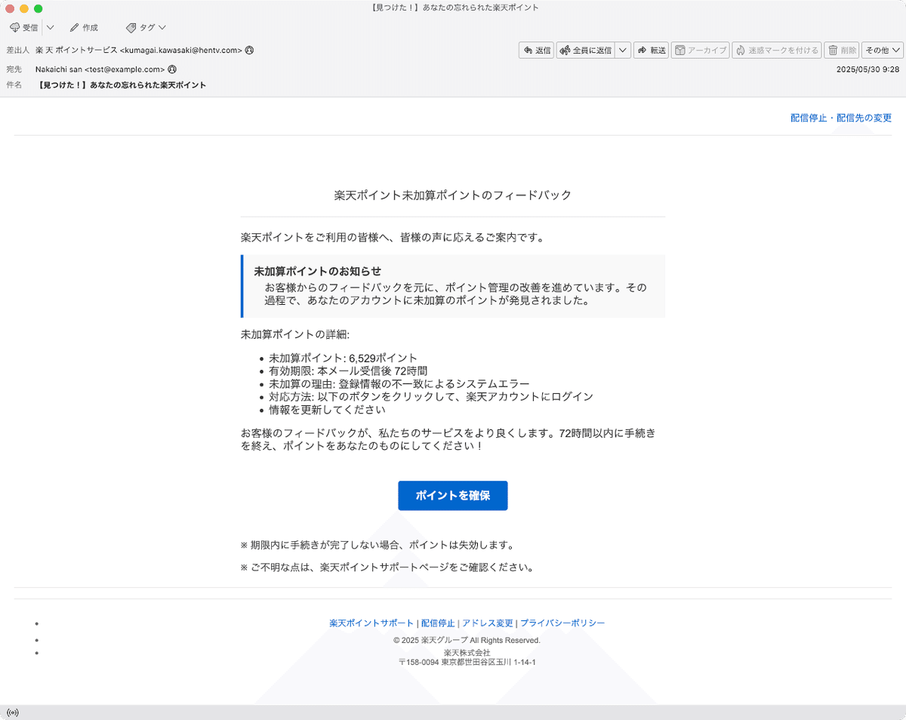Image resolution: width=906 pixels, height=720 pixels.
Task: Click the contact icon next to recipient test@example.com
Action: click(x=172, y=69)
